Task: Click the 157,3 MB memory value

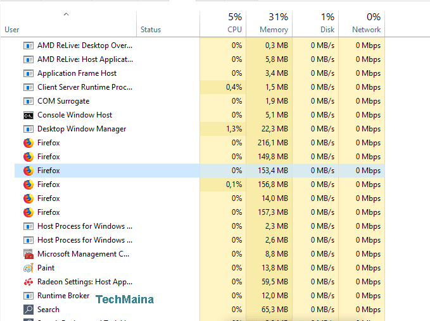Action: [273, 212]
